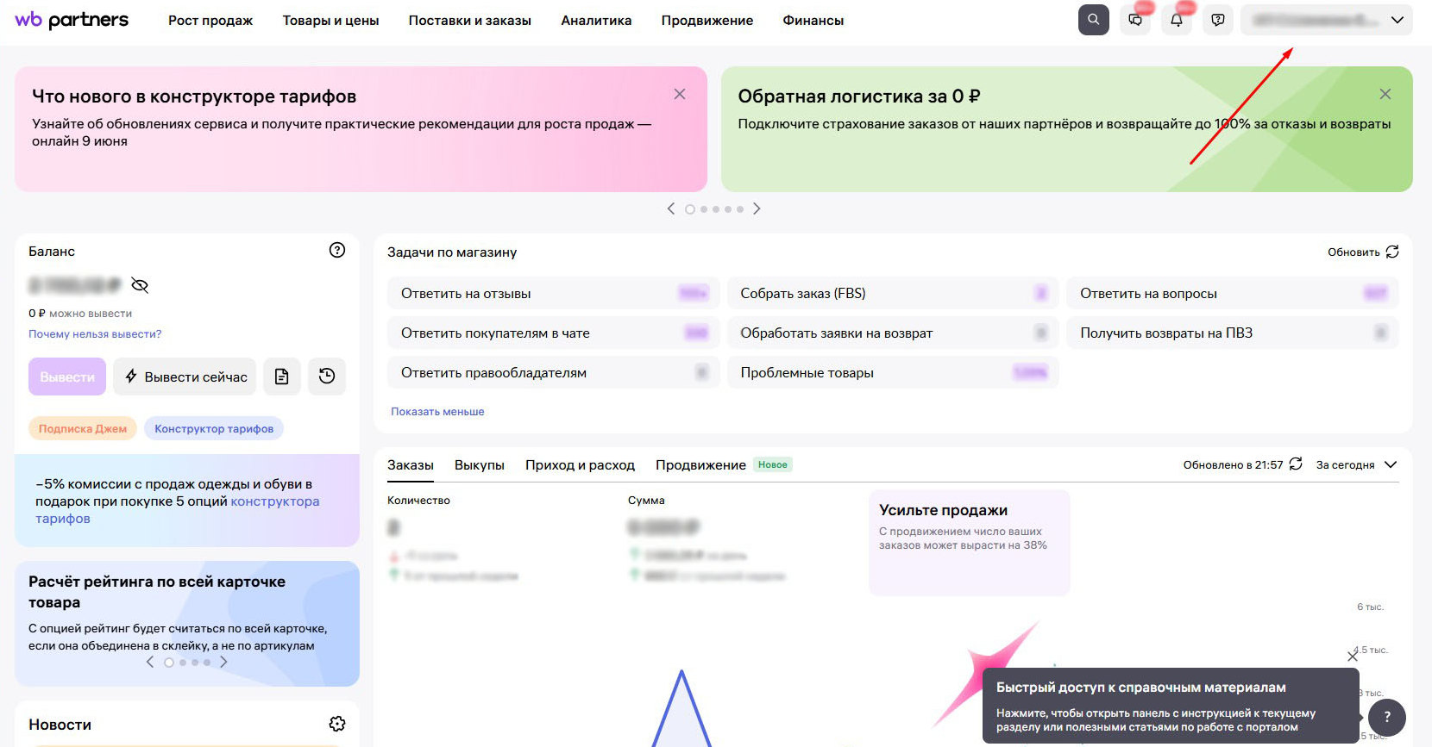Open withdrawal history clock icon
This screenshot has width=1432, height=747.
coord(327,377)
